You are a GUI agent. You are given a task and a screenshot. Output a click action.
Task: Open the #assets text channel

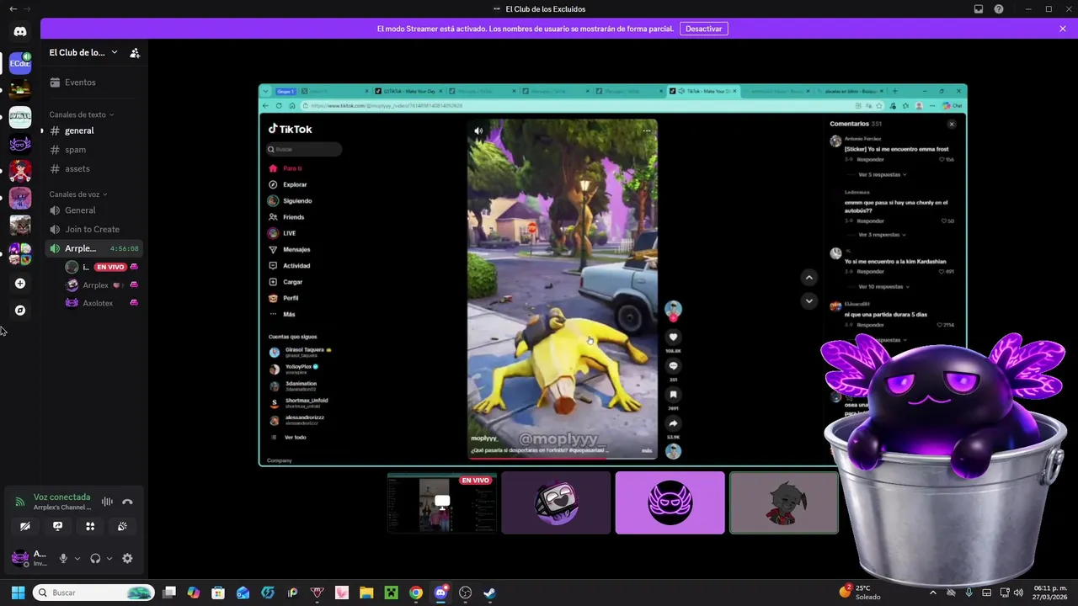(x=94, y=168)
